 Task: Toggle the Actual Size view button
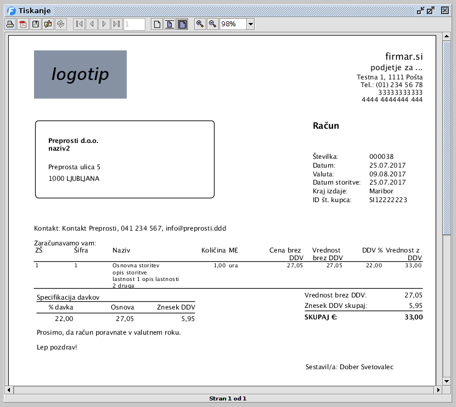tap(157, 24)
